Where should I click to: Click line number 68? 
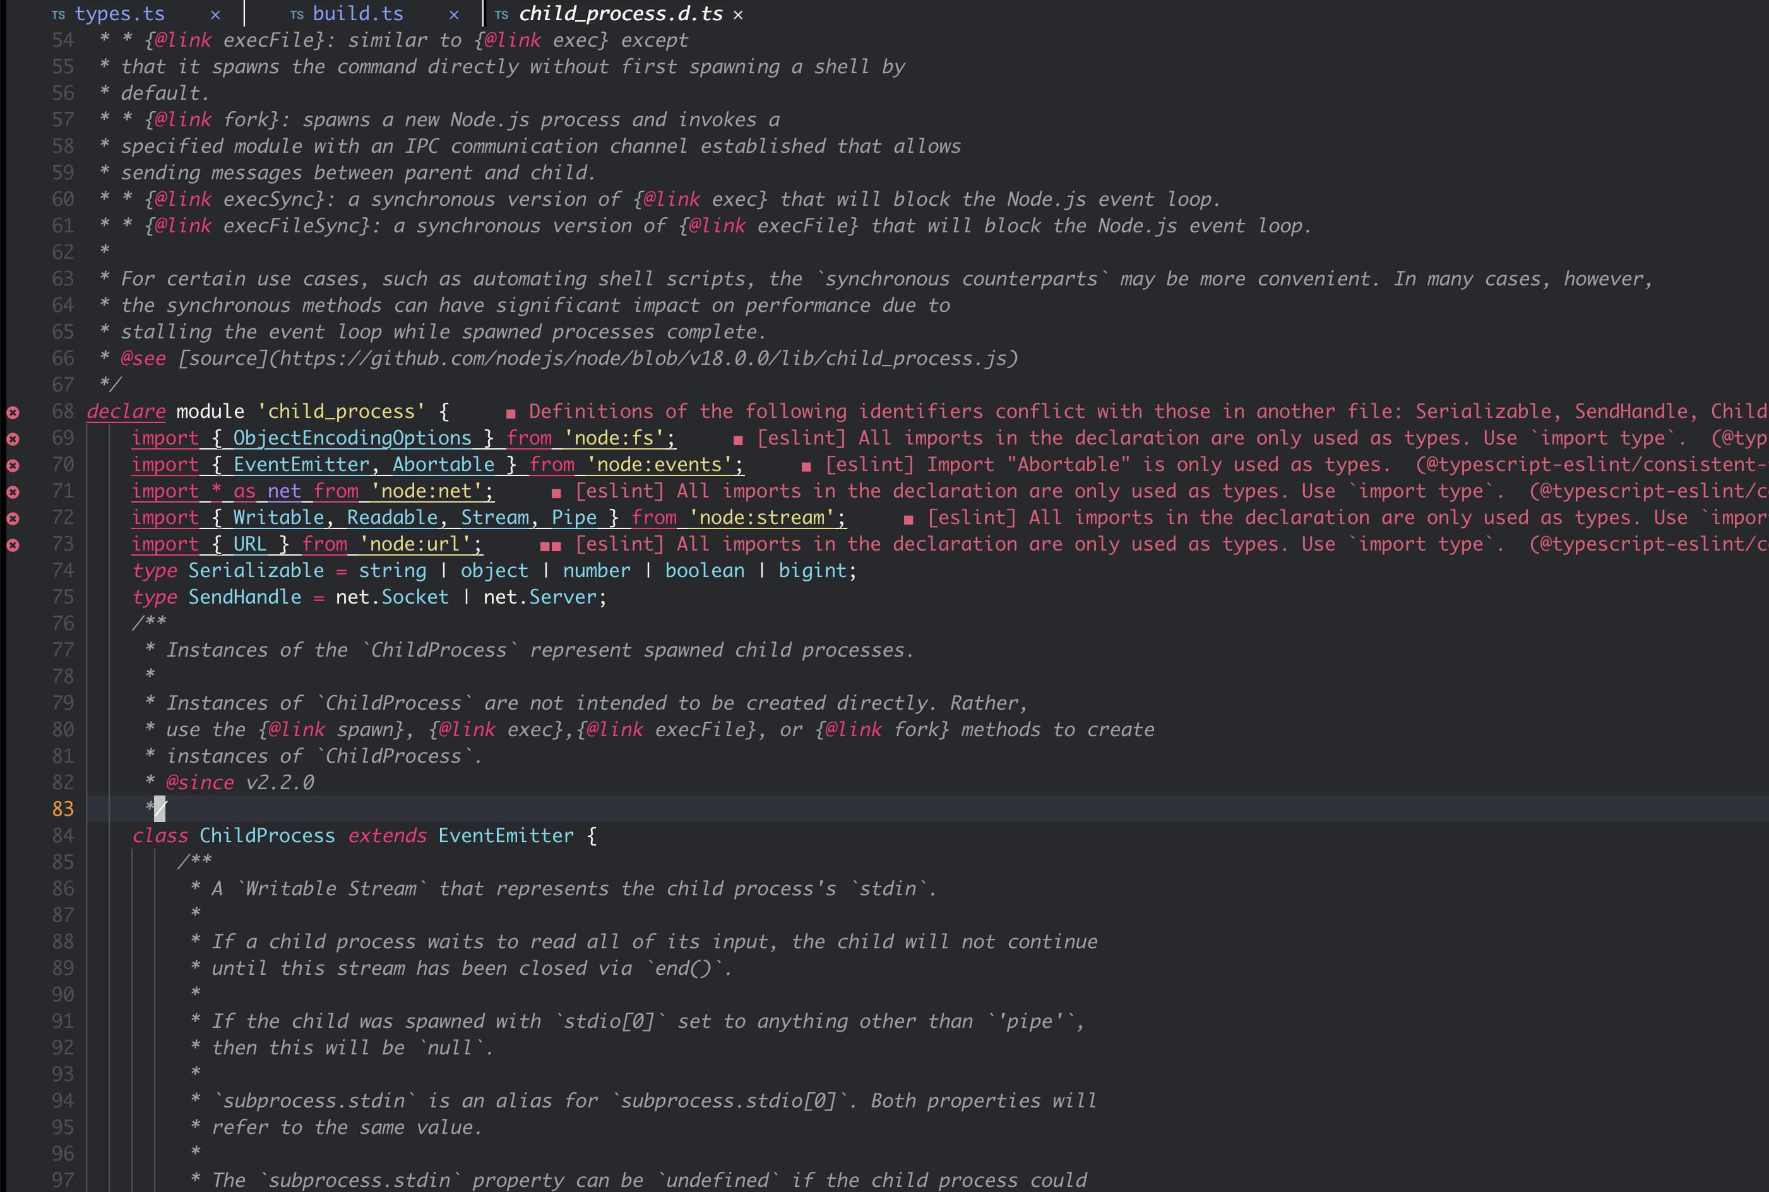click(x=63, y=411)
